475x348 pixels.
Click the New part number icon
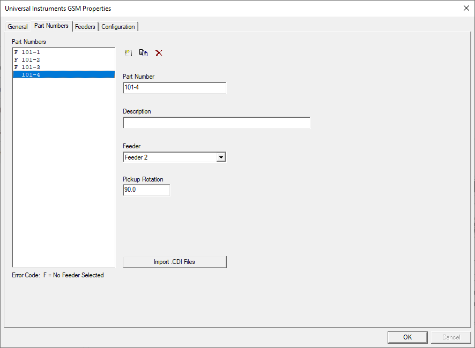click(128, 53)
